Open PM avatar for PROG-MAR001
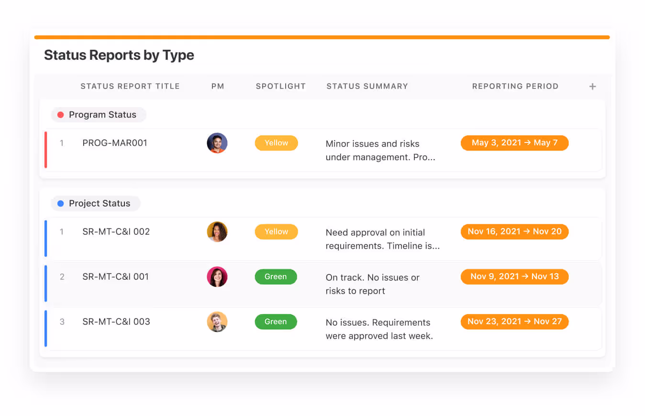 (x=217, y=143)
